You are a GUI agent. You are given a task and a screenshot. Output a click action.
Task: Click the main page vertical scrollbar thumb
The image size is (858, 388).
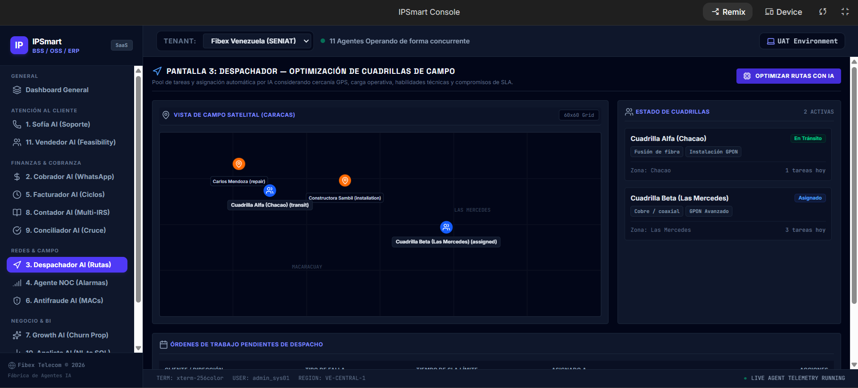pyautogui.click(x=854, y=186)
